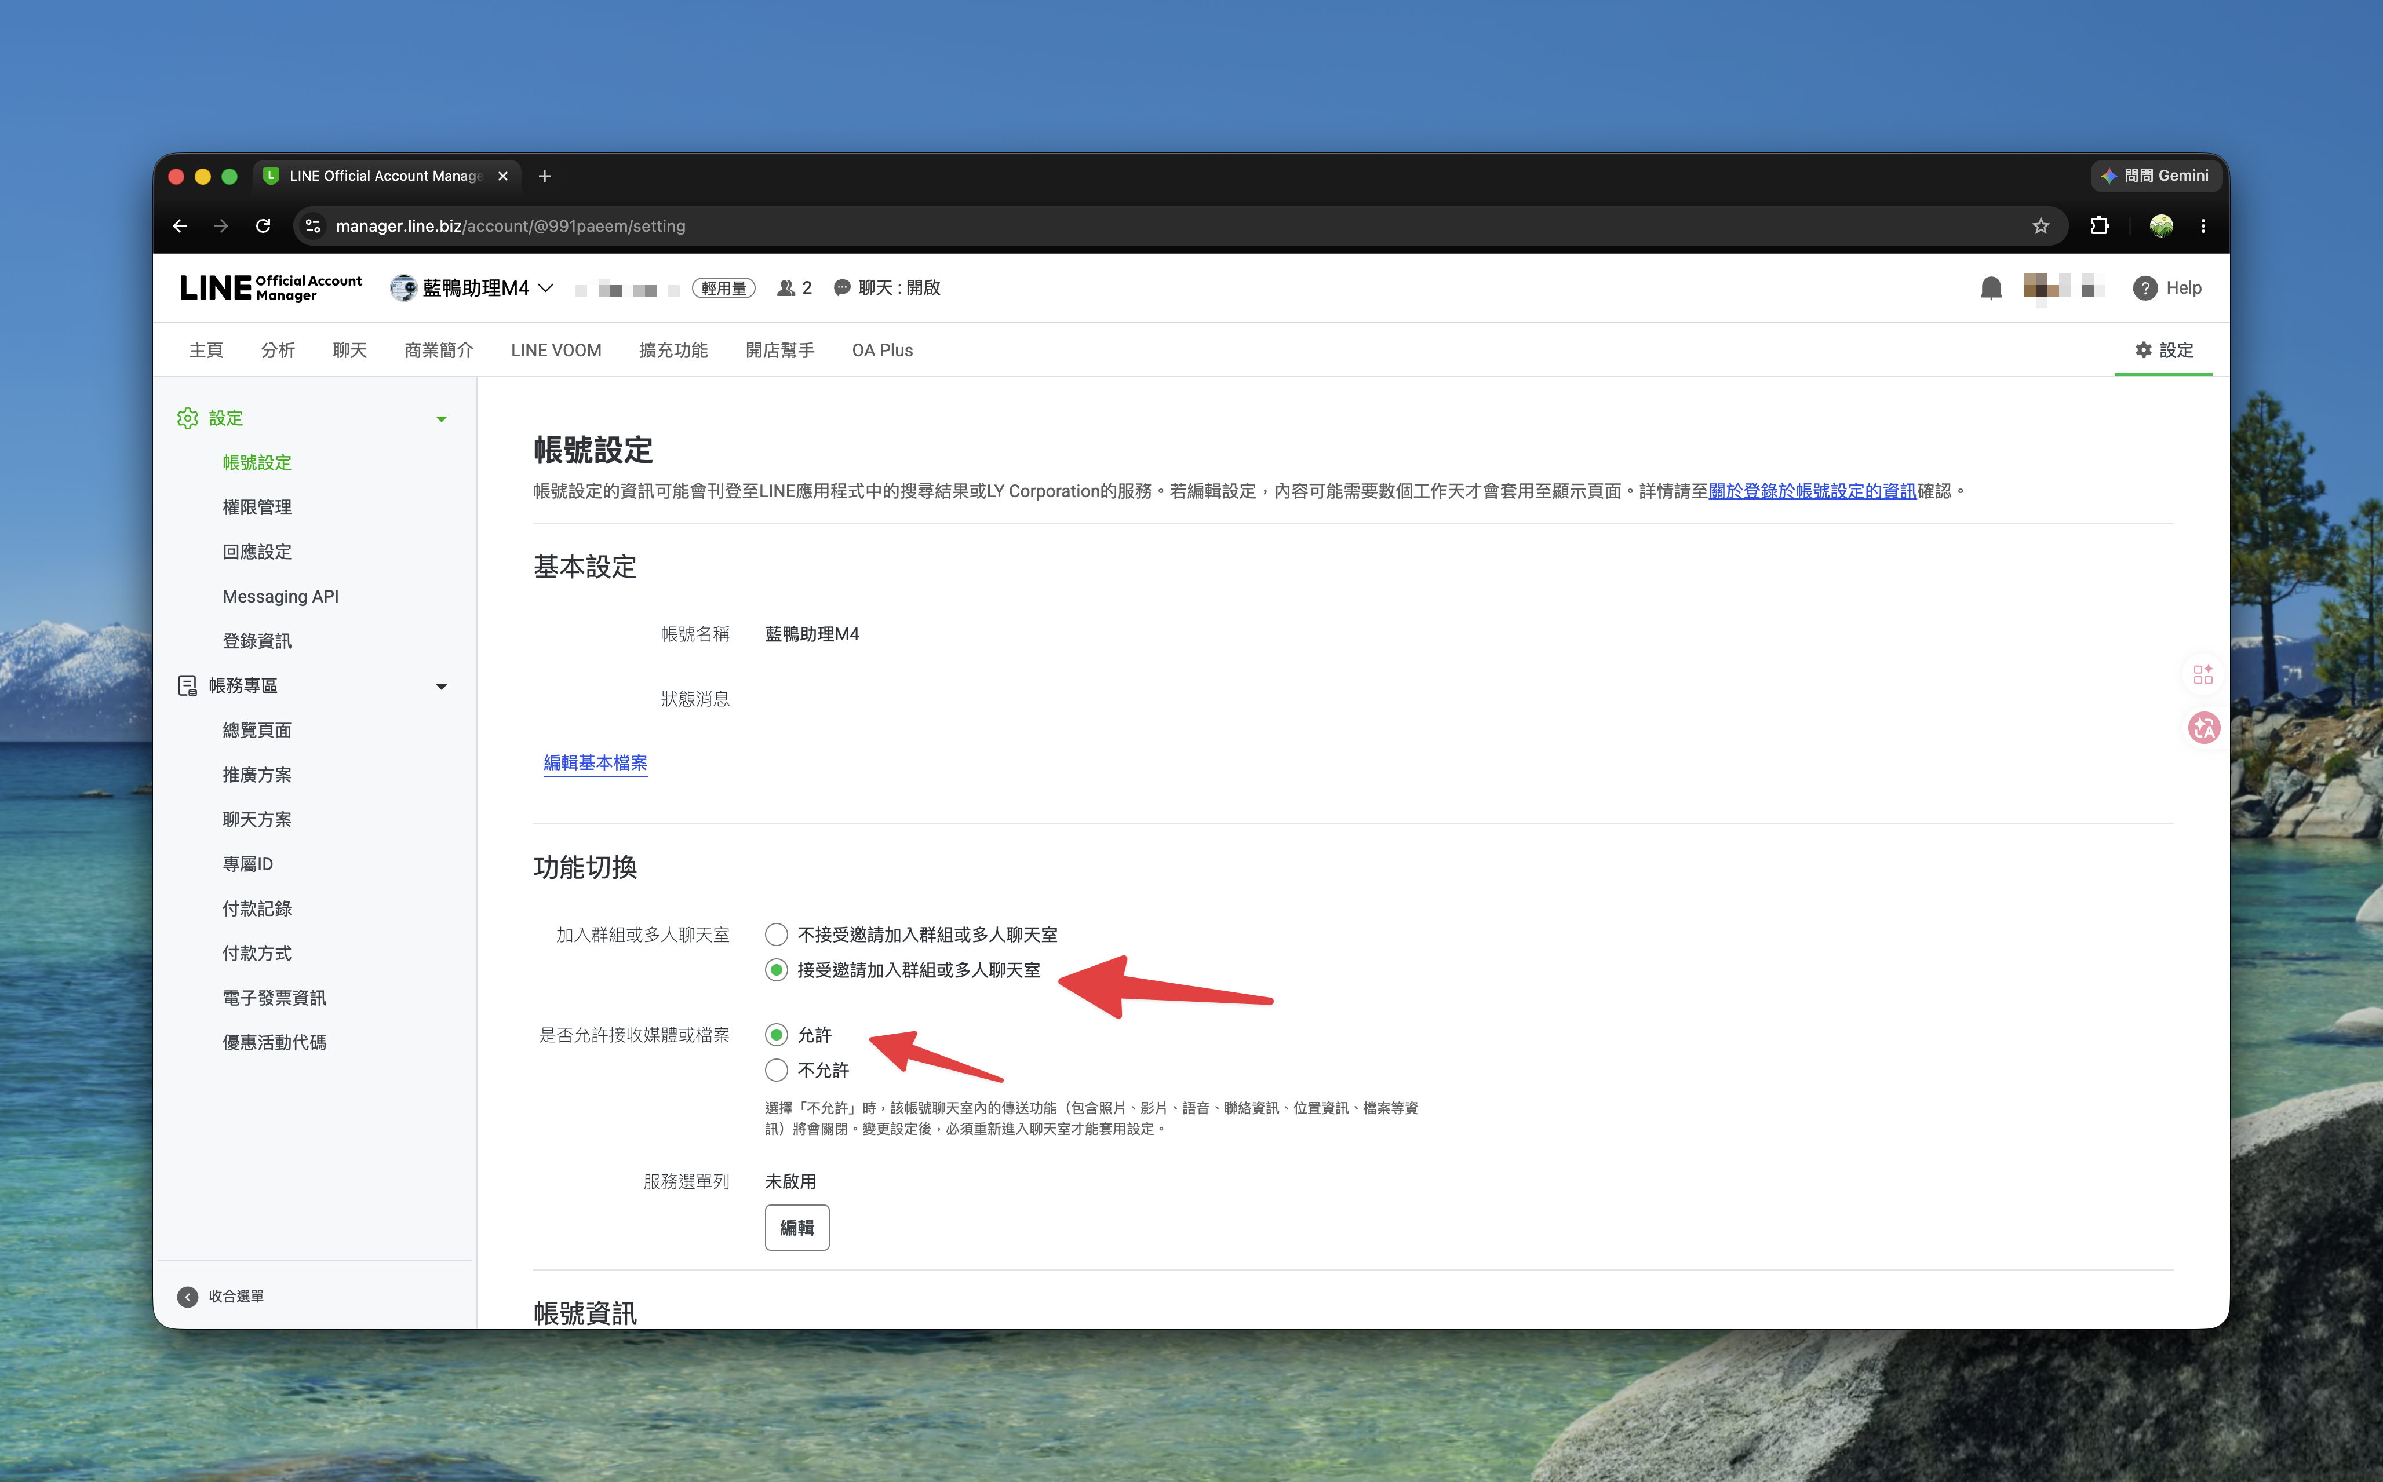This screenshot has width=2383, height=1482.
Task: Click the address bar URL
Action: click(511, 227)
